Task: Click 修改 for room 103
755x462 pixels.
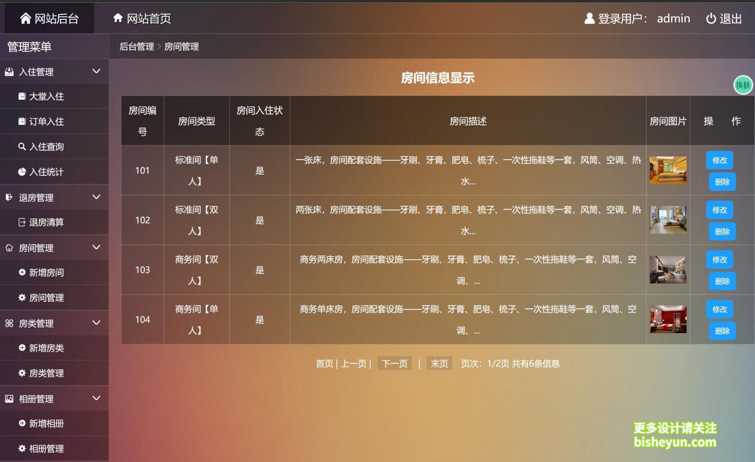Action: pyautogui.click(x=719, y=259)
